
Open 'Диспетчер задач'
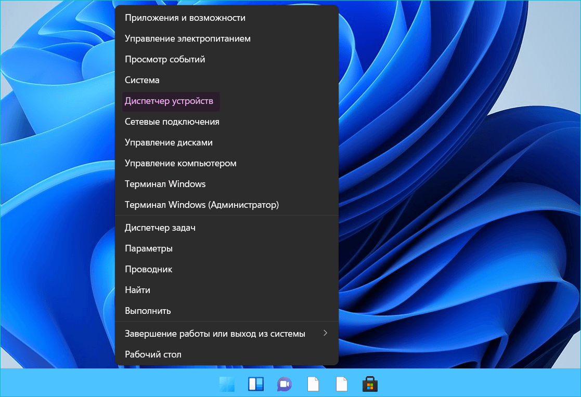point(160,228)
